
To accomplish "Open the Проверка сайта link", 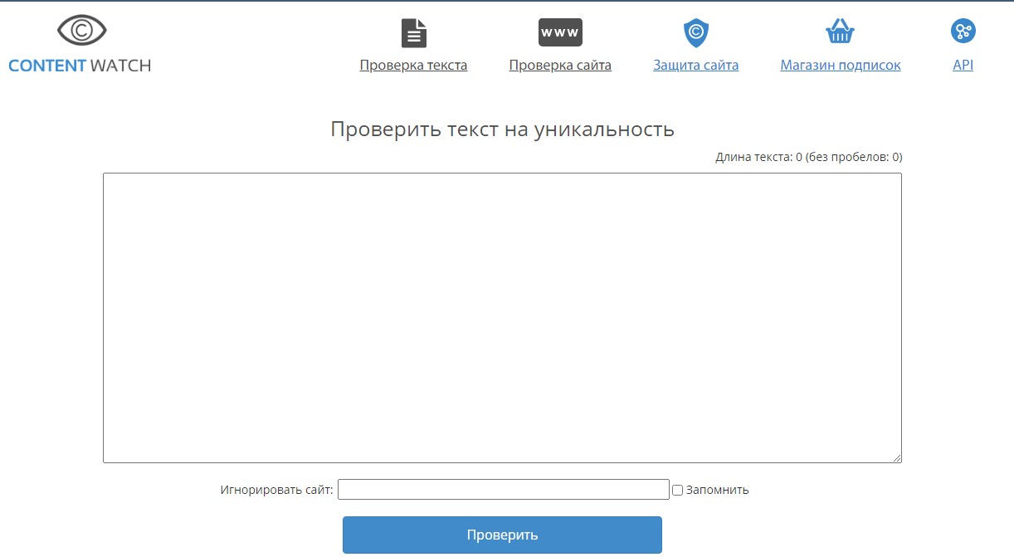I will [560, 66].
